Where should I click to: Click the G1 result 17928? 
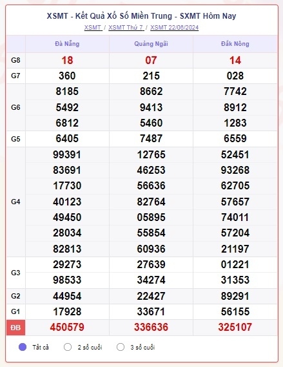[x=67, y=312]
